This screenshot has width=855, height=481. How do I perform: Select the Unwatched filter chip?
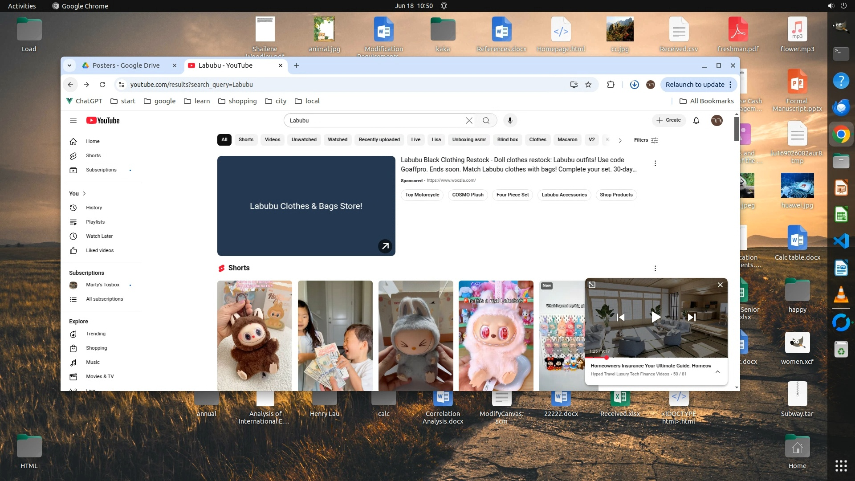pos(304,139)
